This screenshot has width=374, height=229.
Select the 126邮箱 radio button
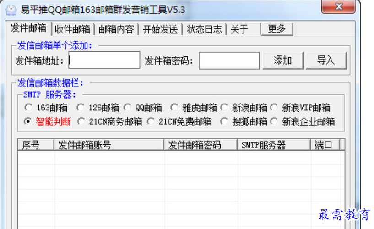(81, 107)
